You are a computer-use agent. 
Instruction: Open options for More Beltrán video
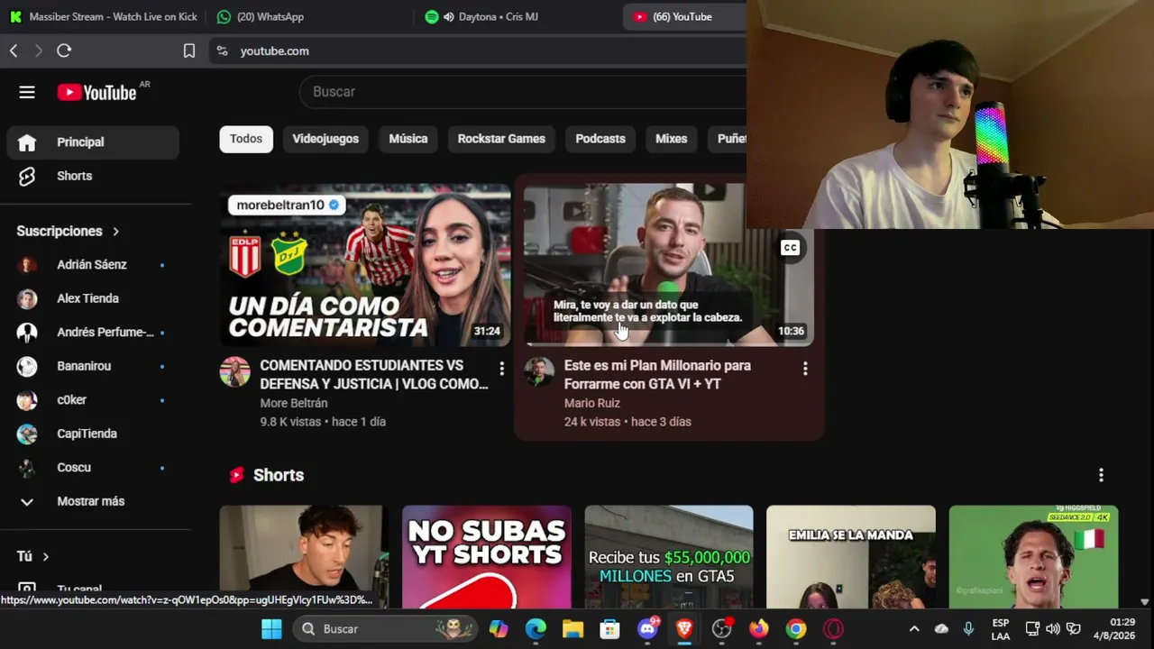[x=501, y=368]
